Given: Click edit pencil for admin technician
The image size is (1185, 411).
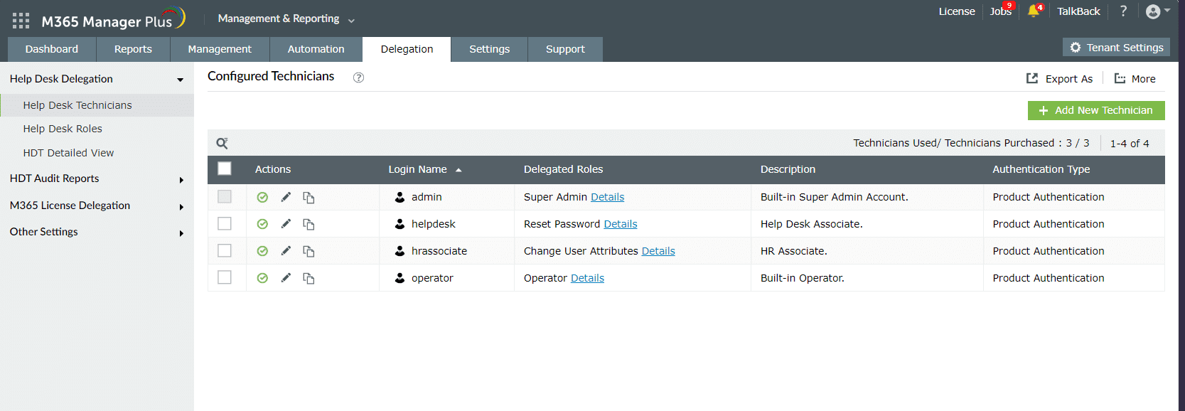Looking at the screenshot, I should coord(286,197).
